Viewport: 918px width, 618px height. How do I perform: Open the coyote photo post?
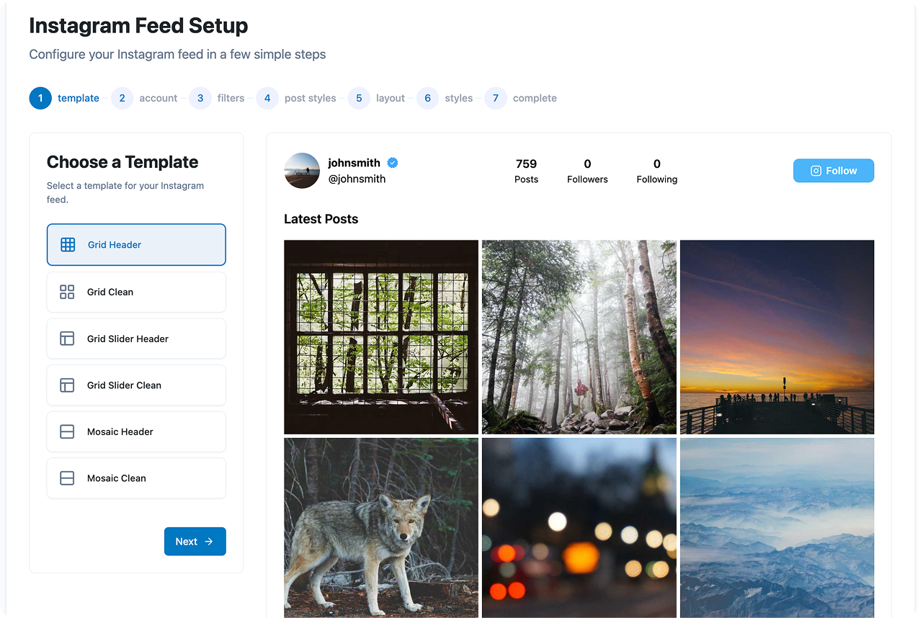(381, 527)
